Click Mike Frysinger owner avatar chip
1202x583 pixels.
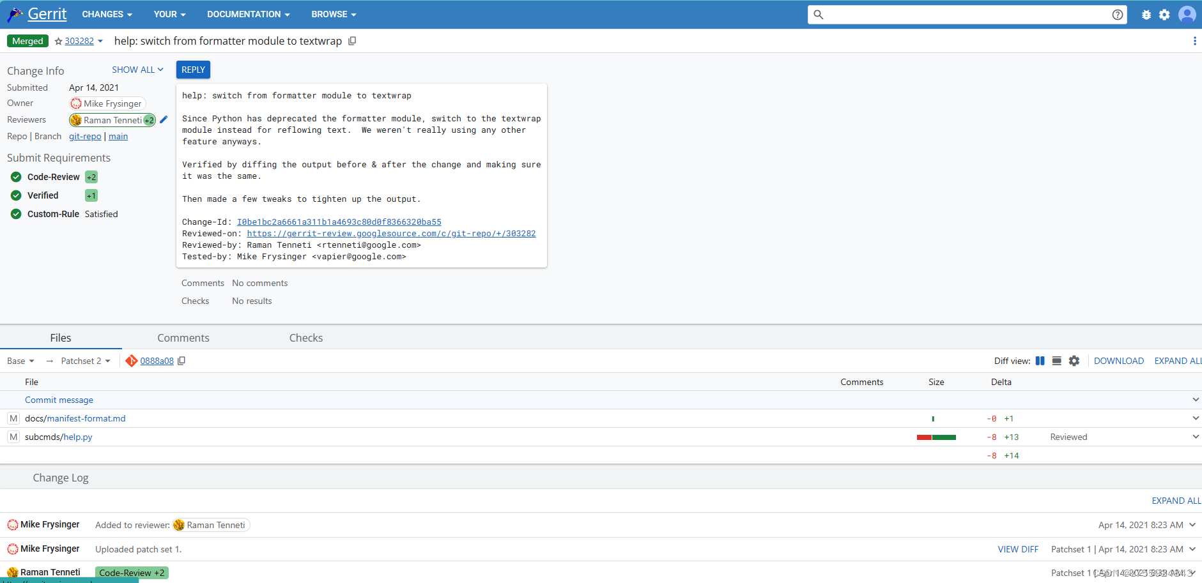click(x=107, y=103)
